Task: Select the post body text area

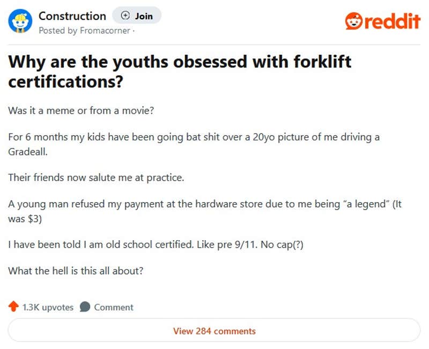Action: pyautogui.click(x=204, y=190)
